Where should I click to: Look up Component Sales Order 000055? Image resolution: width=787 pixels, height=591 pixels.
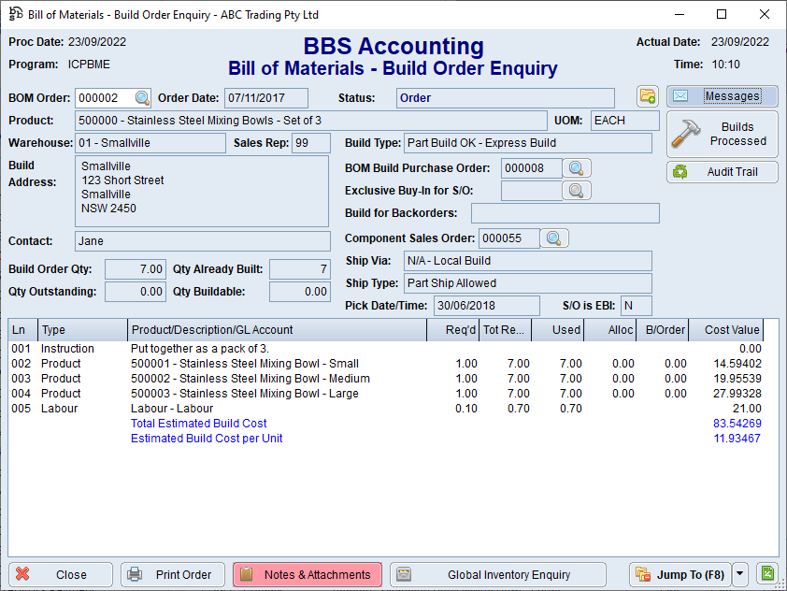pyautogui.click(x=555, y=238)
